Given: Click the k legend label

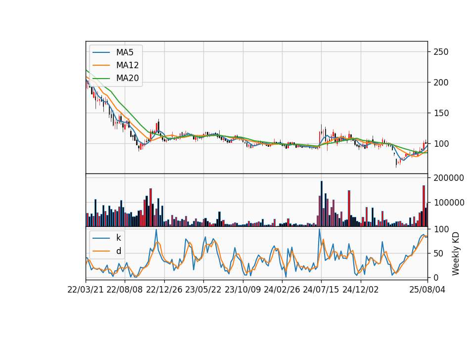Looking at the screenshot, I should (118, 238).
